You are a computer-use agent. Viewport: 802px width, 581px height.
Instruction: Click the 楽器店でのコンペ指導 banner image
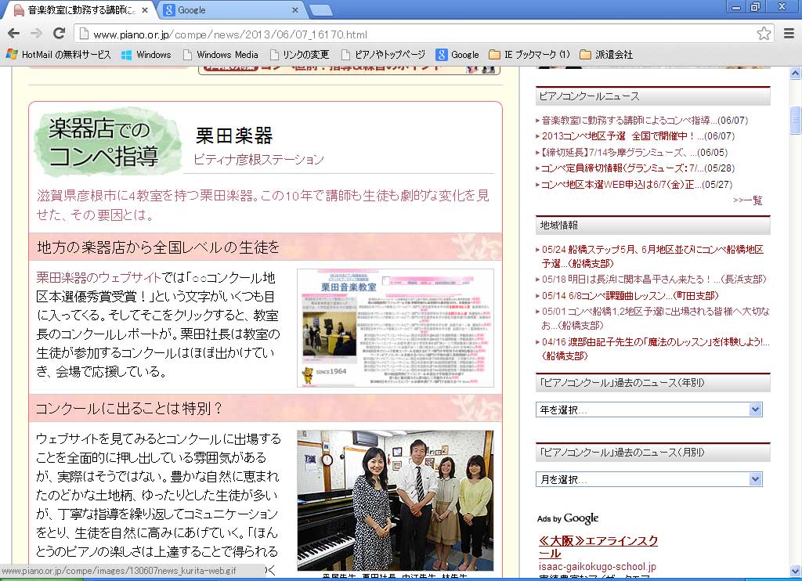(107, 143)
